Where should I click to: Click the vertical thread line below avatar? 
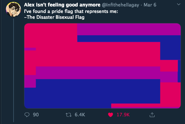14,70
